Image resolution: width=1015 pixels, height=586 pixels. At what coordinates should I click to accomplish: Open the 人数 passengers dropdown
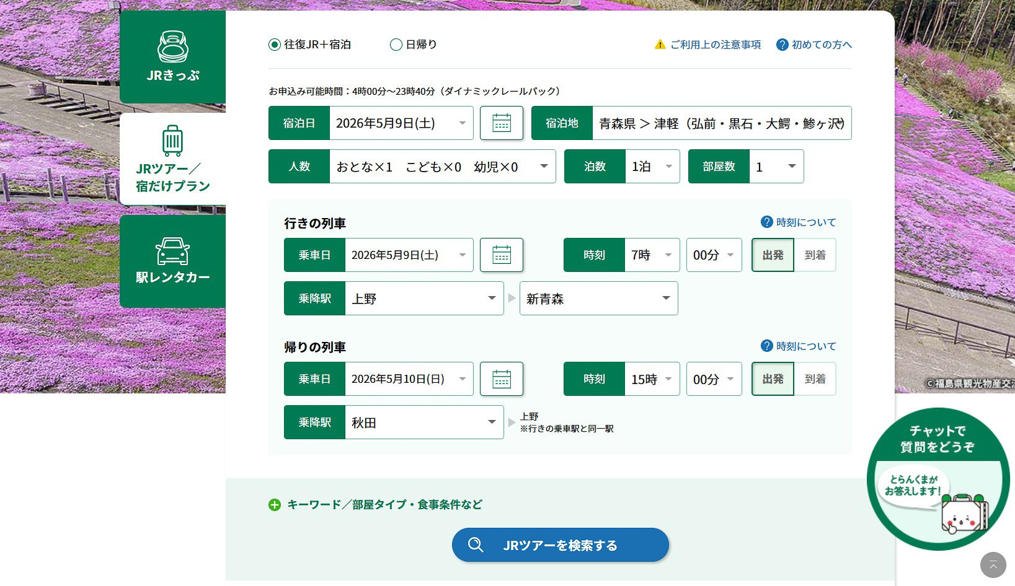[442, 166]
